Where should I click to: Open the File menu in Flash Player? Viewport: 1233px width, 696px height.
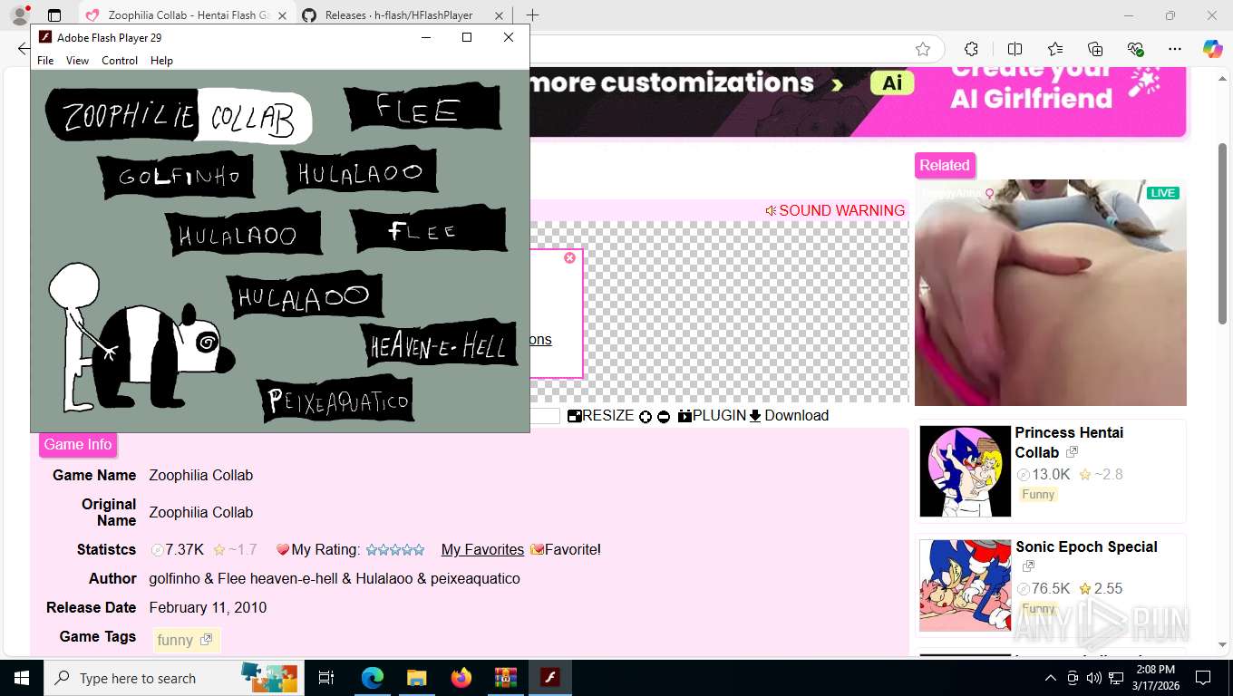[45, 61]
